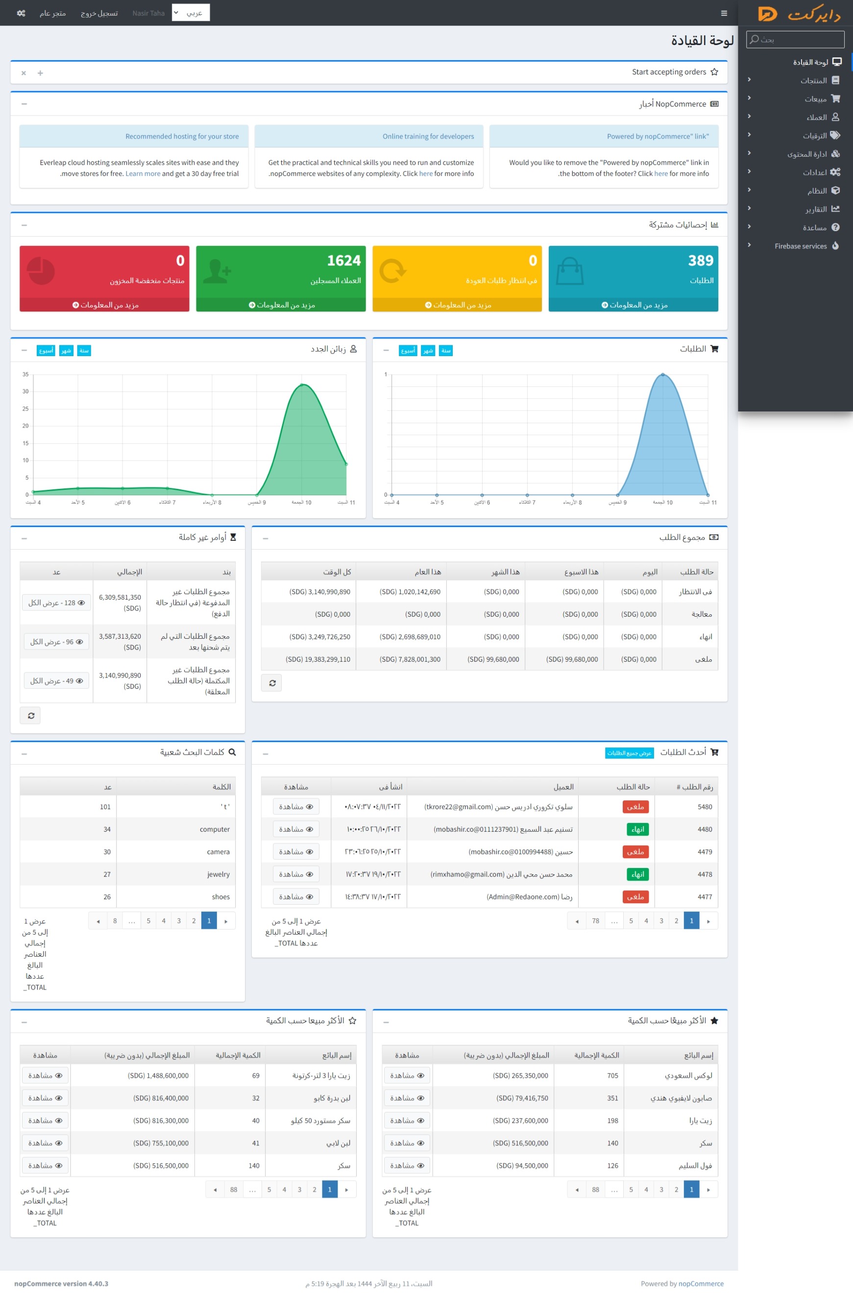Click the settings gears icon in top bar
The height and width of the screenshot is (1296, 853).
21,13
